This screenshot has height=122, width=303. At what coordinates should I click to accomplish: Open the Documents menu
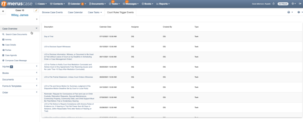tap(97, 4)
